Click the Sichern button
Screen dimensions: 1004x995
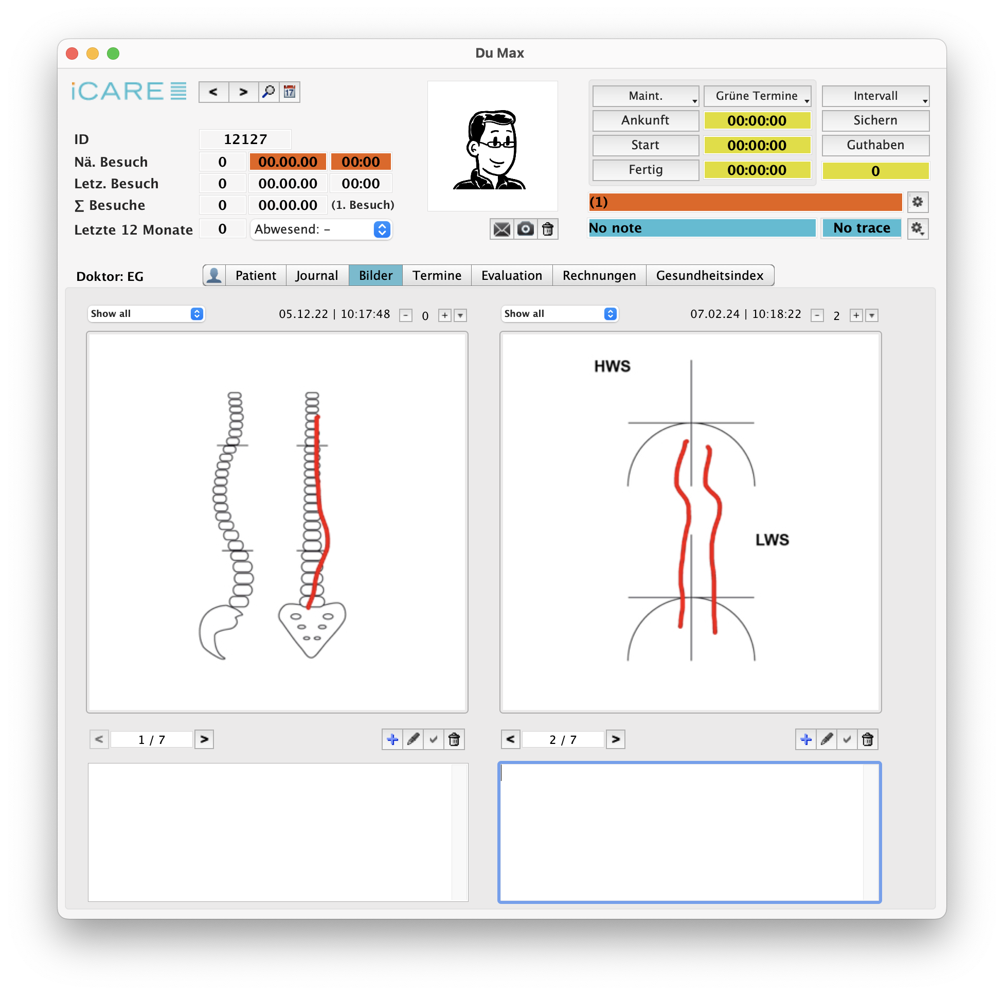tap(874, 120)
